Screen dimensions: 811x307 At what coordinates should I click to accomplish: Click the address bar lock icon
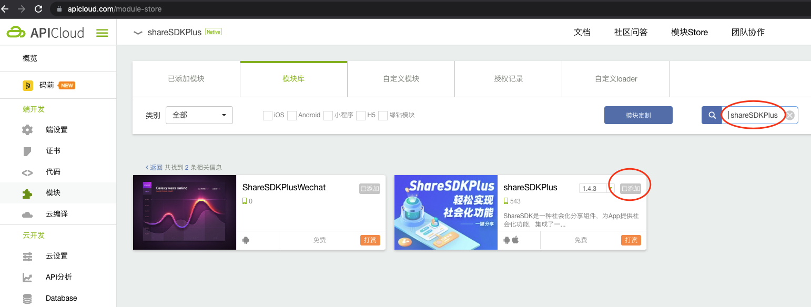[59, 9]
